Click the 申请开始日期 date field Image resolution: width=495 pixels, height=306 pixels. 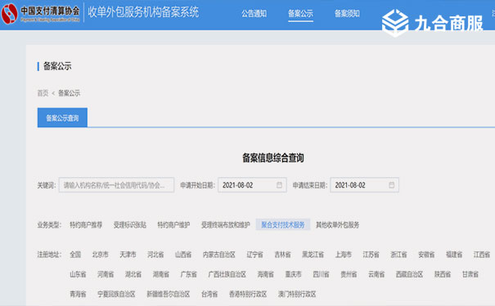(x=252, y=185)
